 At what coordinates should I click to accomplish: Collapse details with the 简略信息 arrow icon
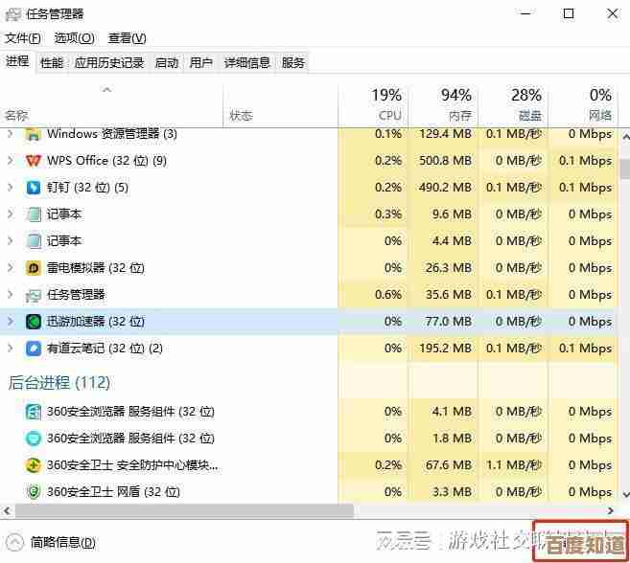point(15,543)
